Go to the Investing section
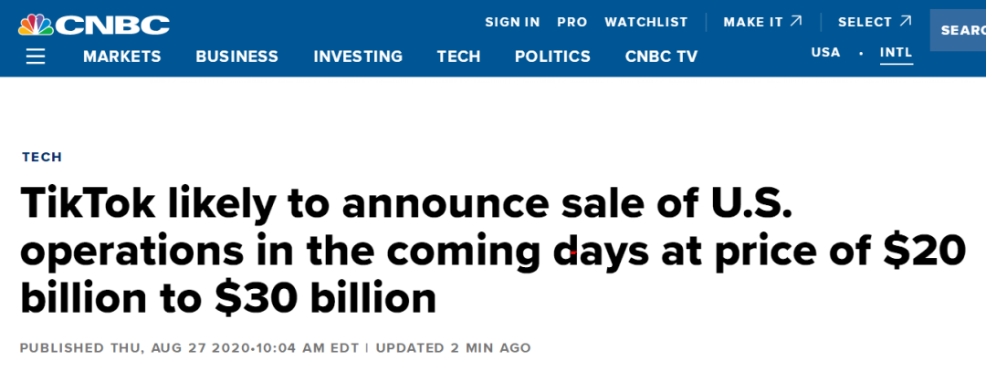This screenshot has width=986, height=381. click(358, 57)
